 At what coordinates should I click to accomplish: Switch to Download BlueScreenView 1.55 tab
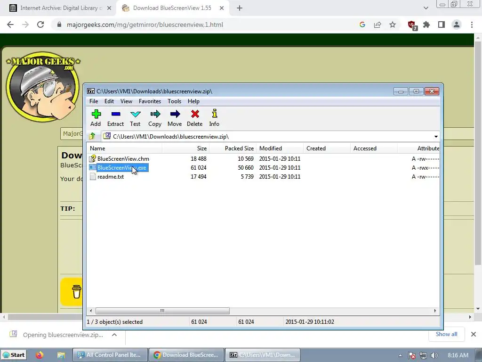pos(172,8)
